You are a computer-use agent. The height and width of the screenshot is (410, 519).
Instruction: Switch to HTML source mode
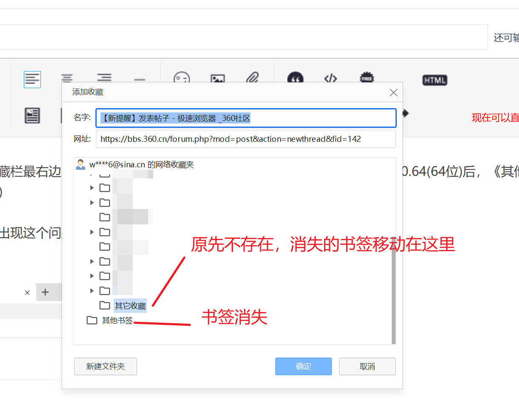point(435,80)
